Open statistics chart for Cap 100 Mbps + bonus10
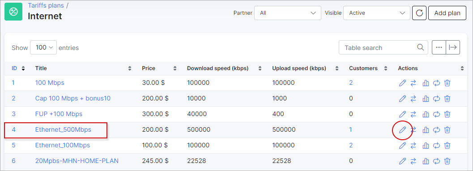This screenshot has height=171, width=473. [426, 98]
